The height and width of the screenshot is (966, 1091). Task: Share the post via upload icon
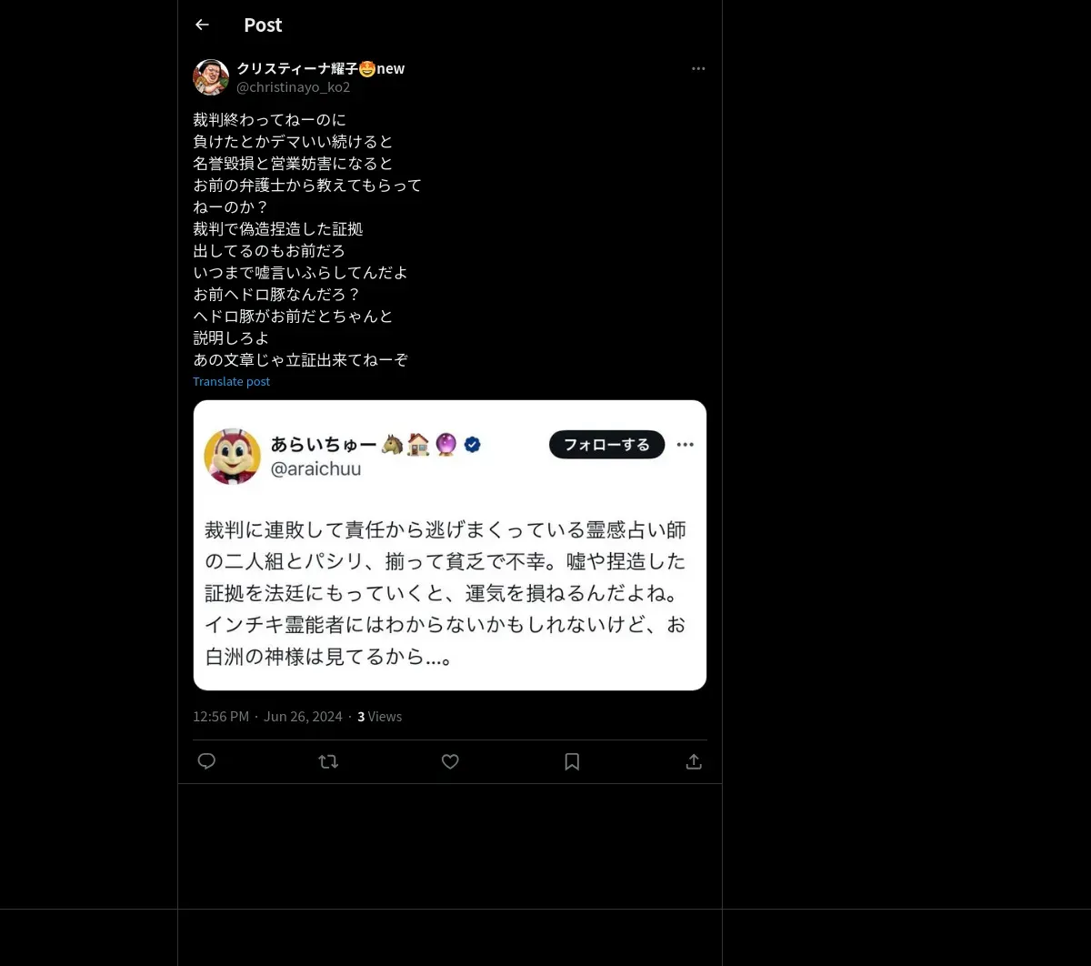(694, 761)
